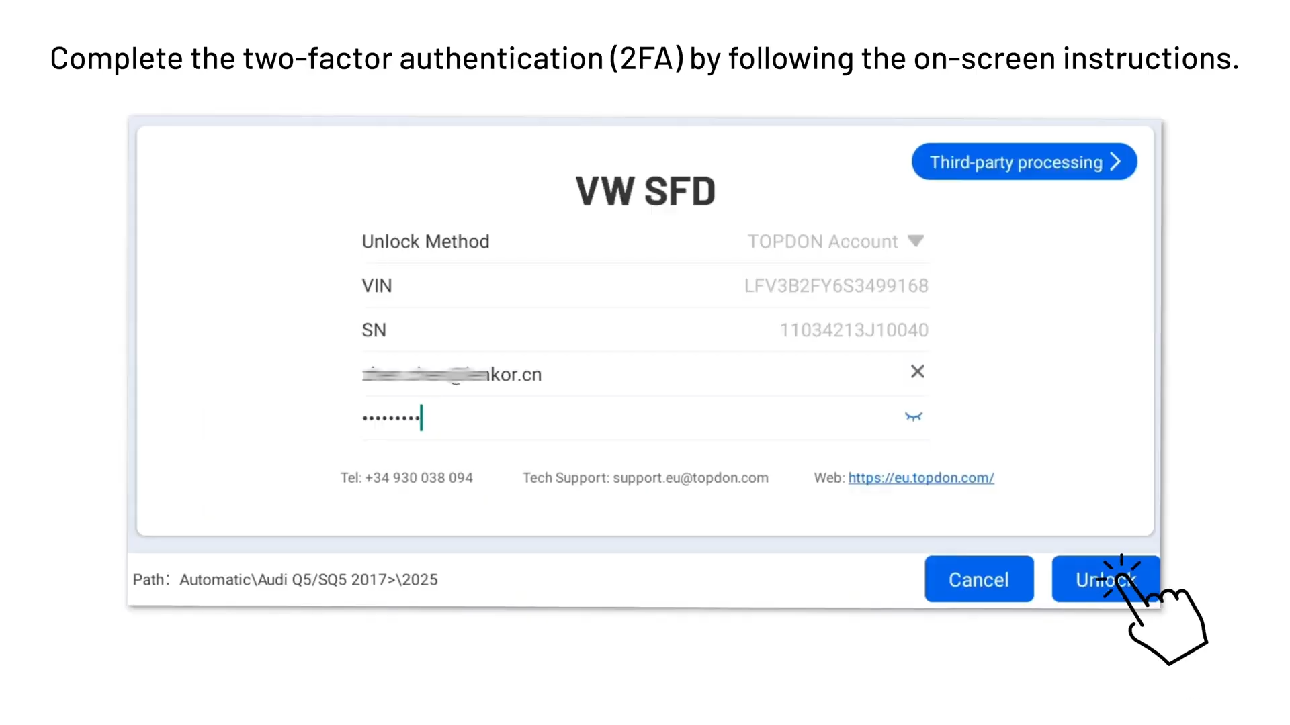This screenshot has height=725, width=1290.
Task: Click the SN value 11034213J10040
Action: click(x=853, y=330)
